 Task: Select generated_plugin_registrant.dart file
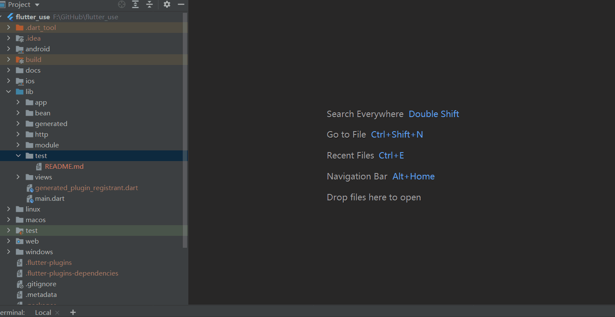(87, 188)
